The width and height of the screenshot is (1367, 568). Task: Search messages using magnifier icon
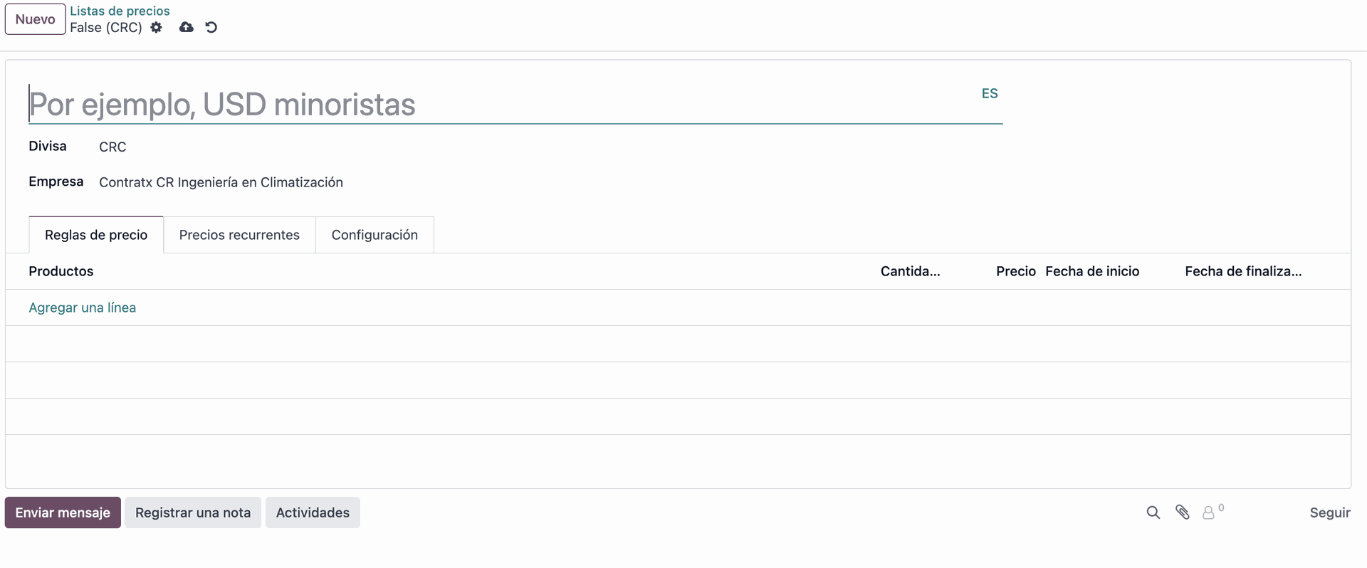point(1153,512)
